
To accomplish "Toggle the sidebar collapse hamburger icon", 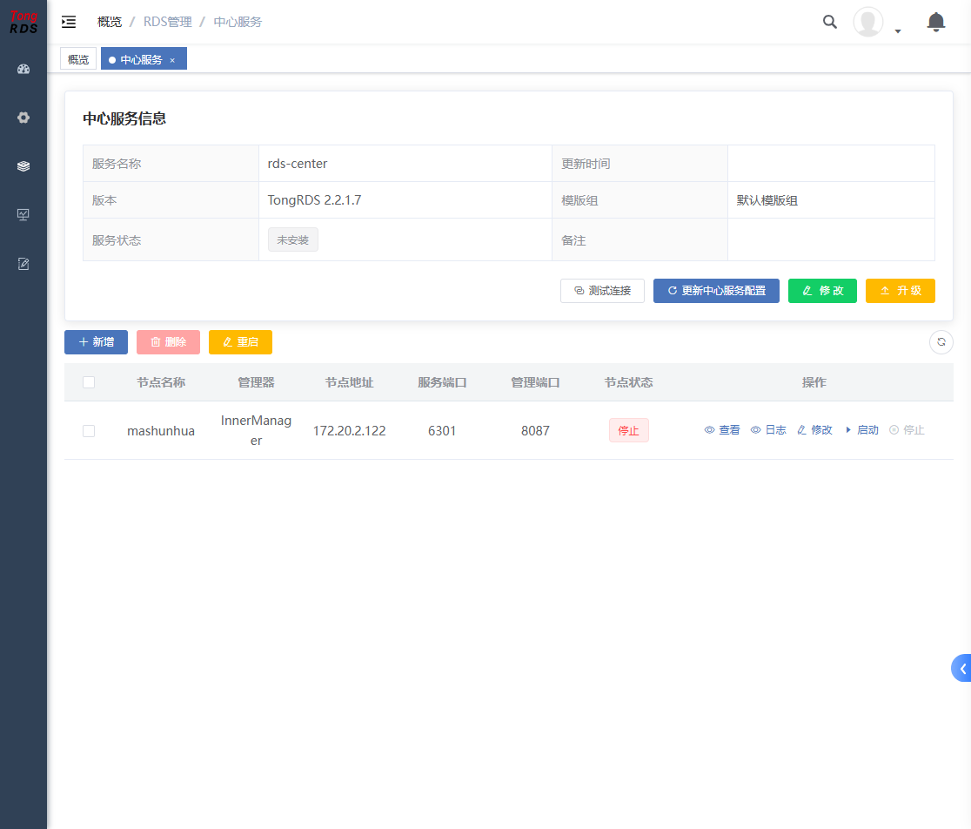I will 69,23.
